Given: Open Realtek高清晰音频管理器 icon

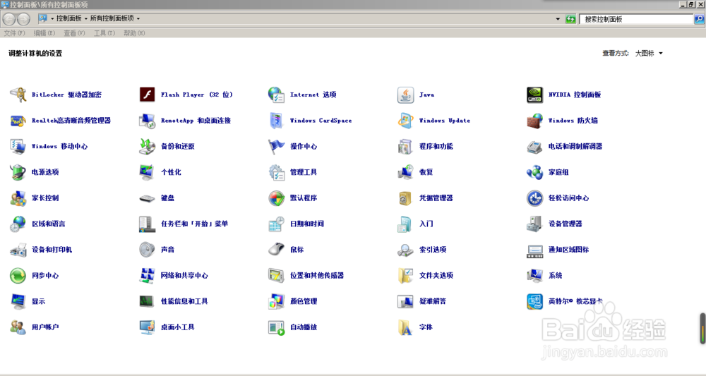Looking at the screenshot, I should coord(18,121).
